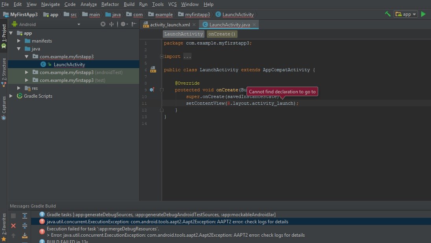Collapse the java folder

coord(19,49)
